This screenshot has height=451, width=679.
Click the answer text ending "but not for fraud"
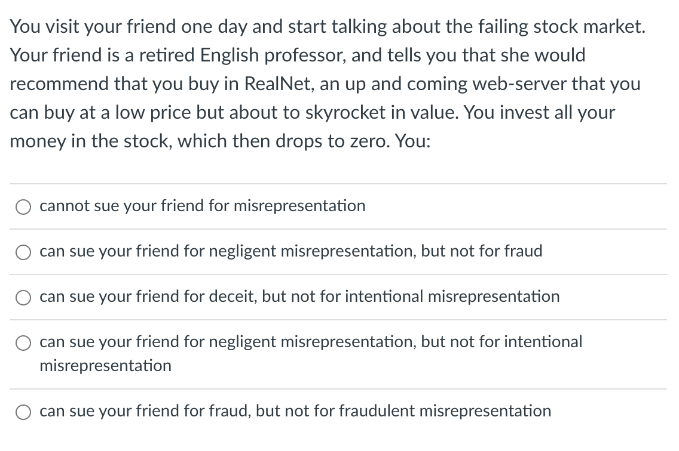pos(291,251)
